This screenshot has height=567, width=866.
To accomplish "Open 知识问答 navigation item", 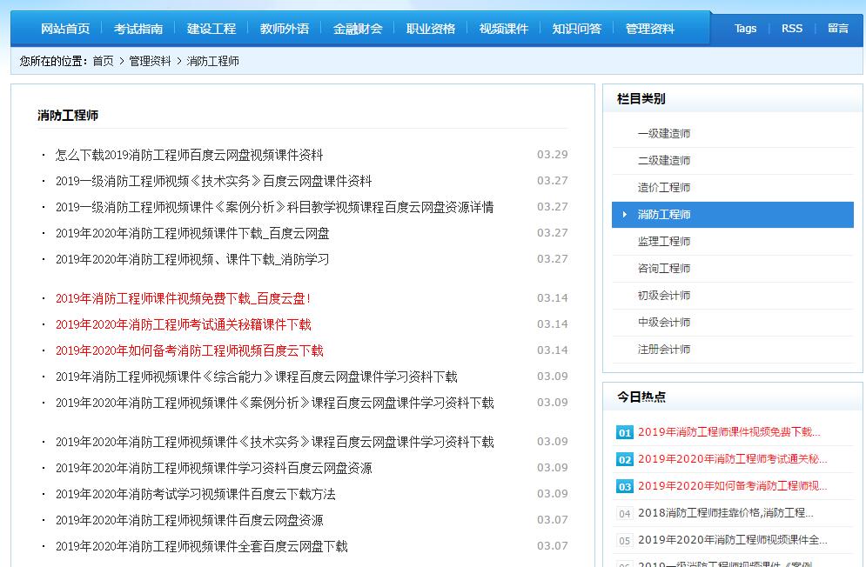I will (576, 29).
